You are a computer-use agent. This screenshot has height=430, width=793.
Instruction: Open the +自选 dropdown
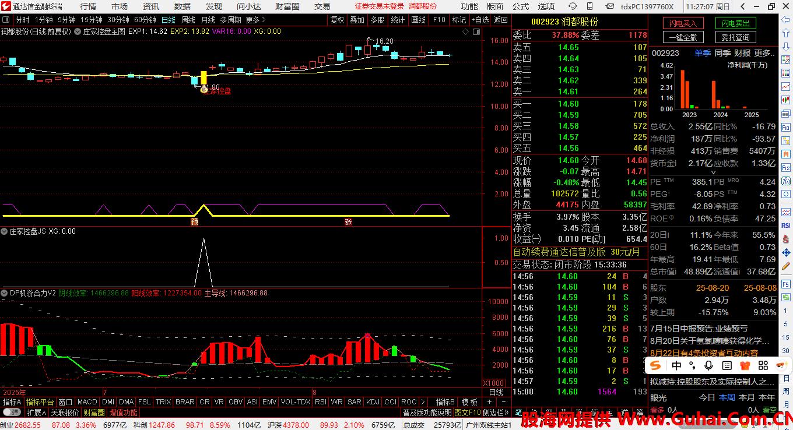(479, 20)
